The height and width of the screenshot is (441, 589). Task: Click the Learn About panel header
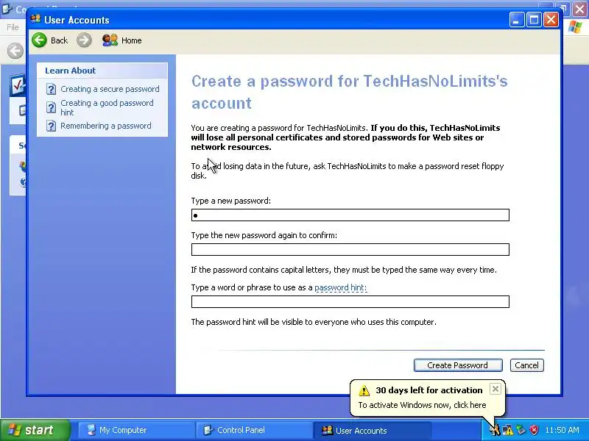point(102,71)
